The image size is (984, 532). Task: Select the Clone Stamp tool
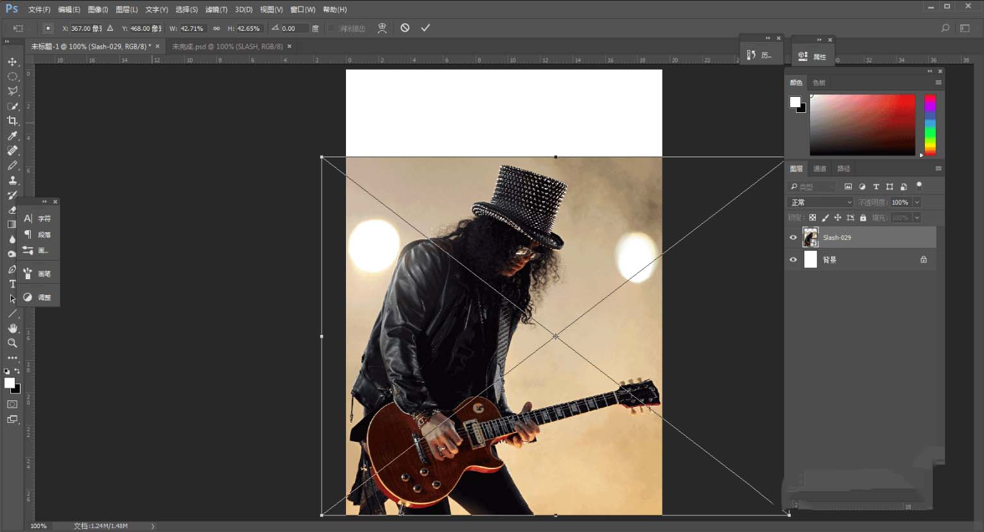(x=12, y=180)
